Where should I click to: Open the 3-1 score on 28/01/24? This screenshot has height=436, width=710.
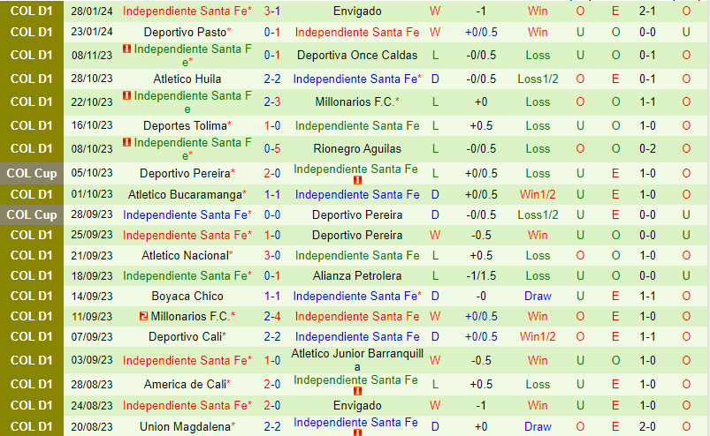[x=272, y=11]
